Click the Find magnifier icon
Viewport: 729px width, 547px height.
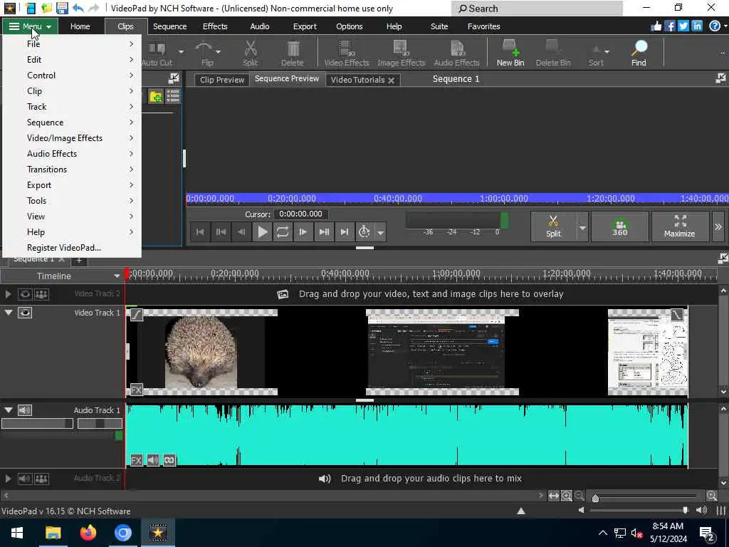point(639,53)
